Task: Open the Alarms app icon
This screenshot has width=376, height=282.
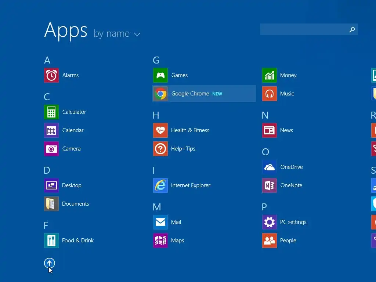Action: coord(51,75)
